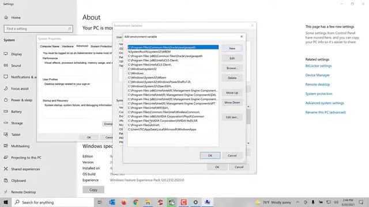The image size is (369, 207).
Task: Select the NVIDIA NvDLISR path entry
Action: pyautogui.click(x=173, y=121)
